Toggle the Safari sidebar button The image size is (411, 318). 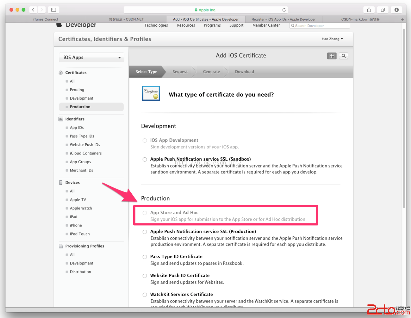[x=54, y=10]
